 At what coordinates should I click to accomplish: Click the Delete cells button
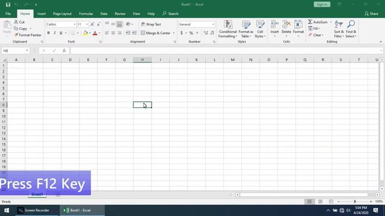click(286, 29)
